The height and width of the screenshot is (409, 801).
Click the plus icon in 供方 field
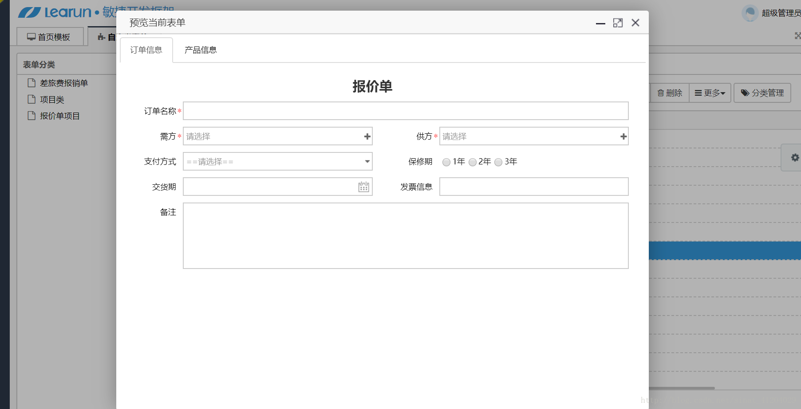(623, 136)
